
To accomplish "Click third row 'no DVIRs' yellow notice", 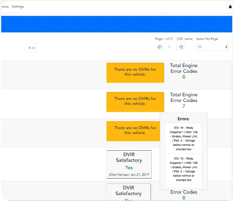I will click(x=133, y=131).
